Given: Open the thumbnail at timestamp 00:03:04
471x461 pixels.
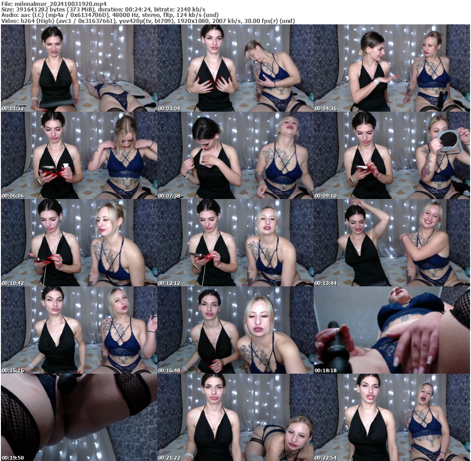Looking at the screenshot, I should point(235,69).
